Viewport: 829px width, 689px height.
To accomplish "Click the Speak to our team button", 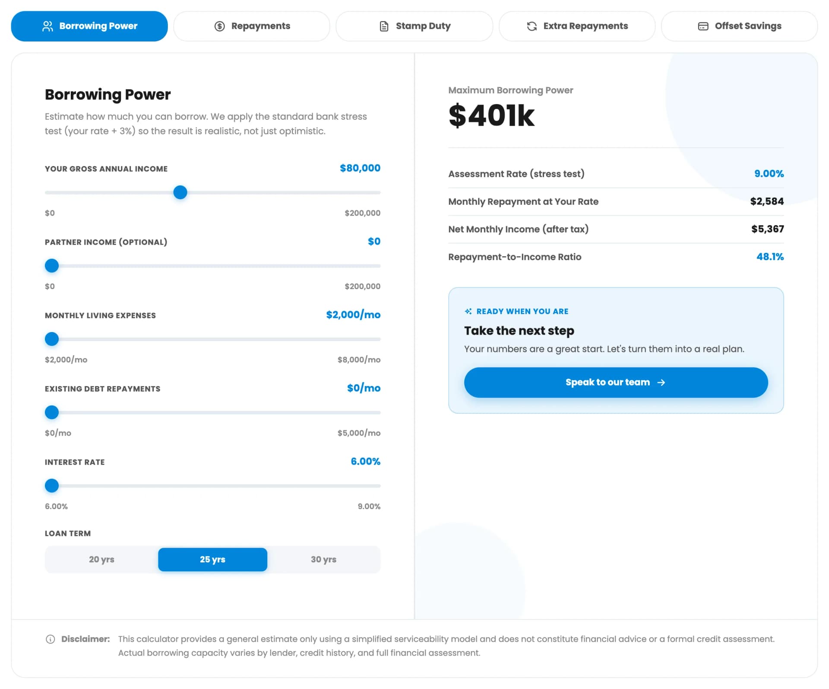I will [x=616, y=383].
